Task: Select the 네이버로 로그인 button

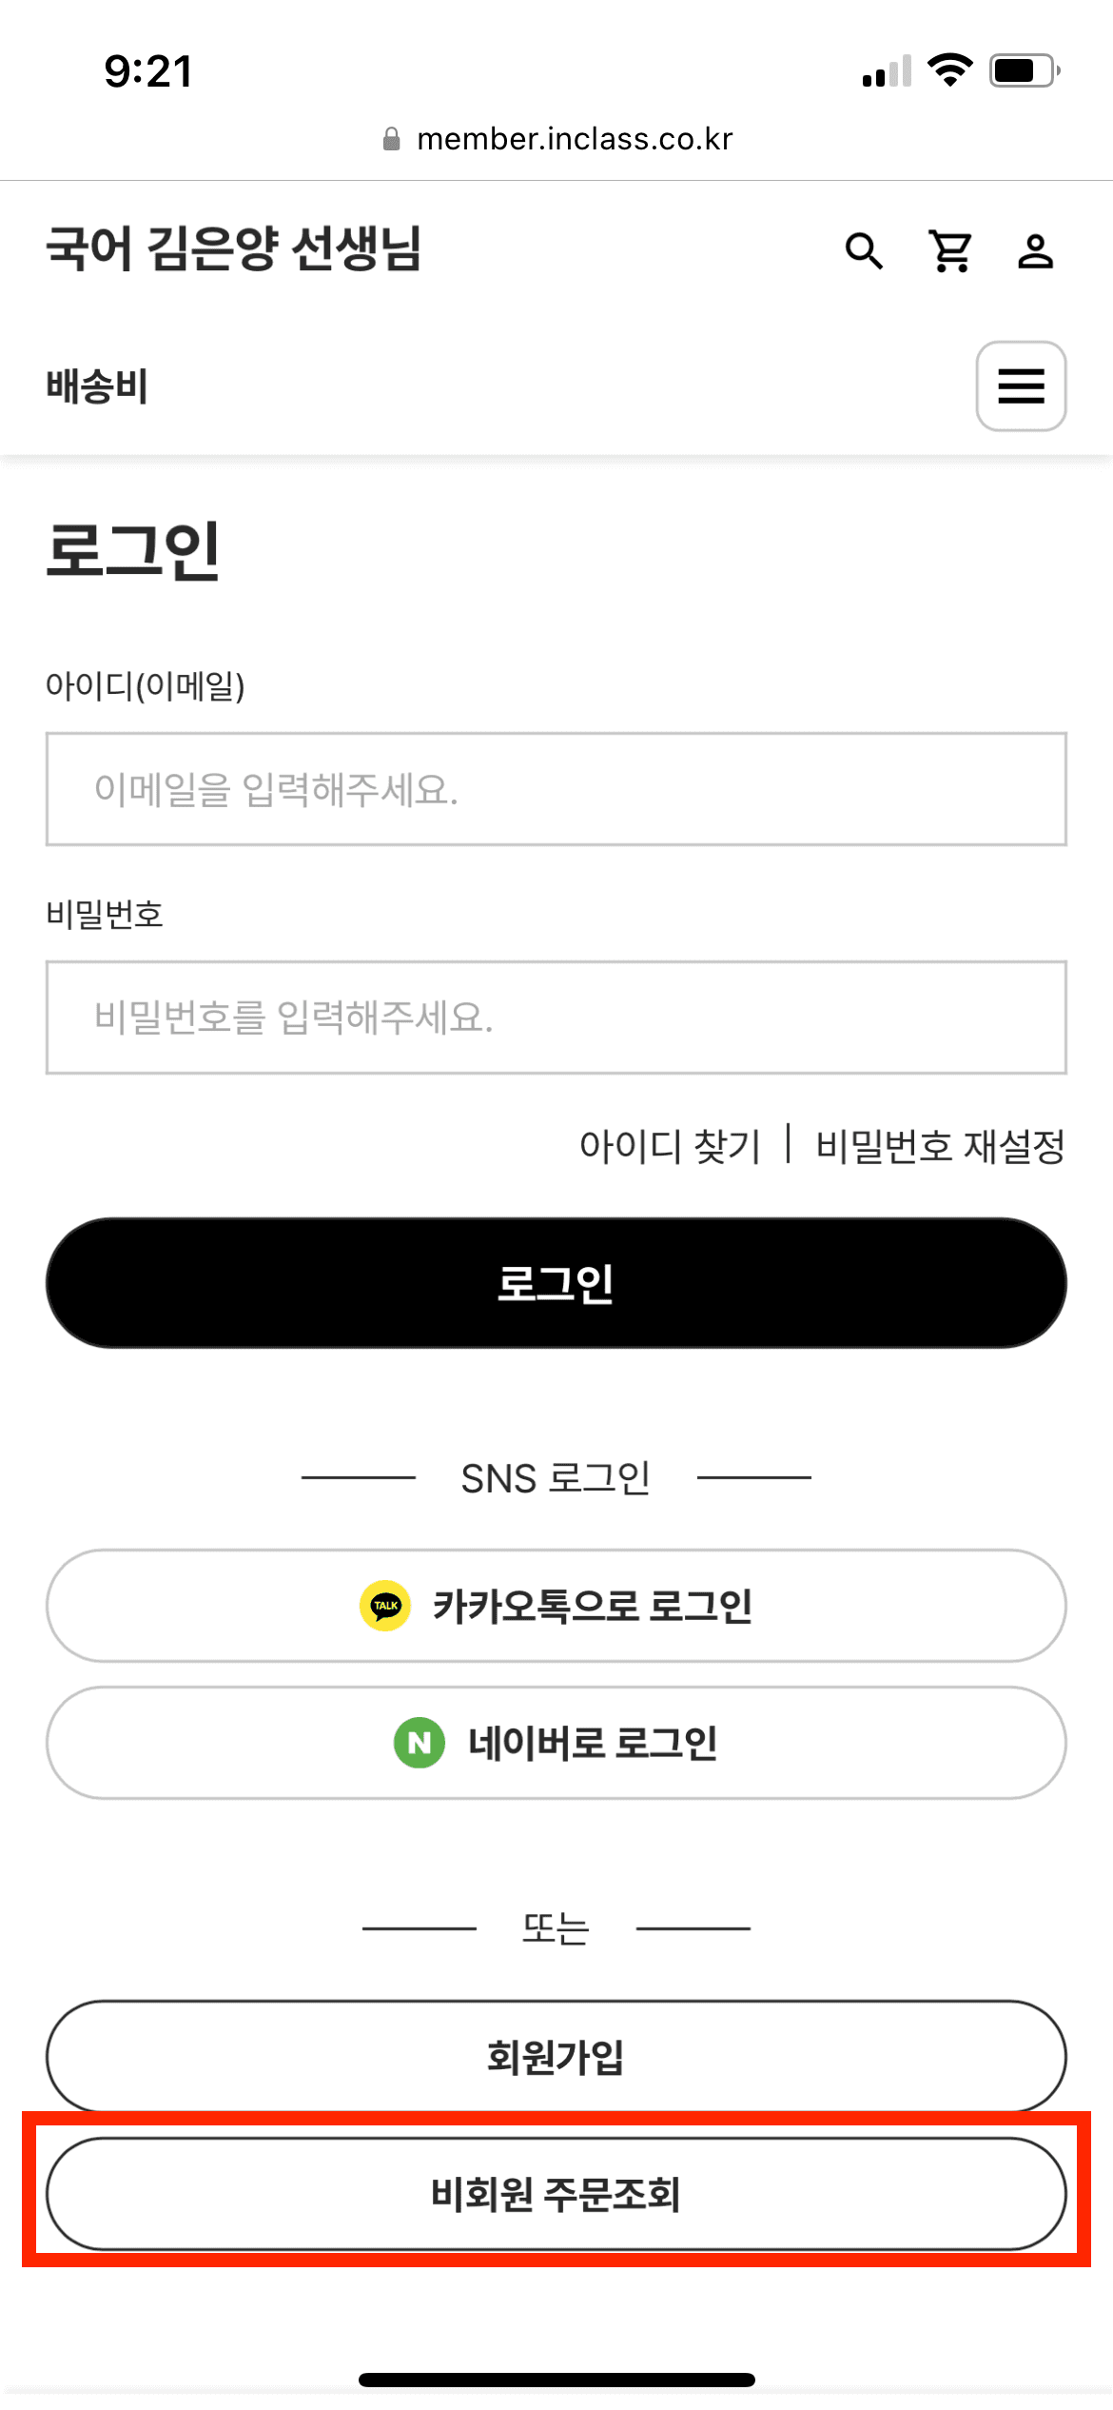Action: pyautogui.click(x=556, y=1743)
